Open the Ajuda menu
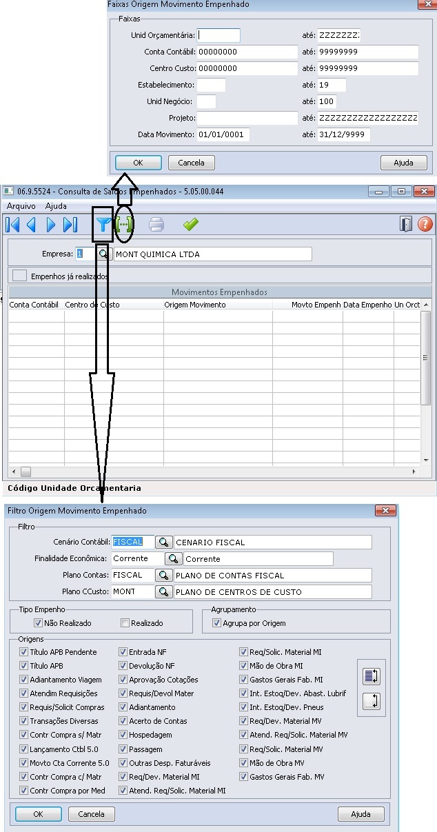The height and width of the screenshot is (832, 437). coord(56,206)
